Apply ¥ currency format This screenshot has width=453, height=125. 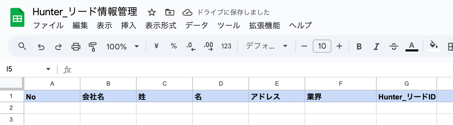[x=156, y=46]
